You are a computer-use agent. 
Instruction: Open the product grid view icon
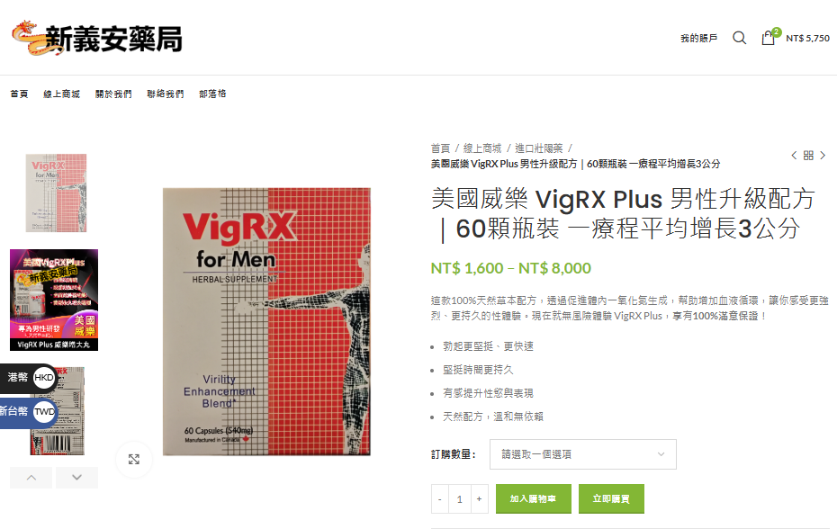click(808, 156)
